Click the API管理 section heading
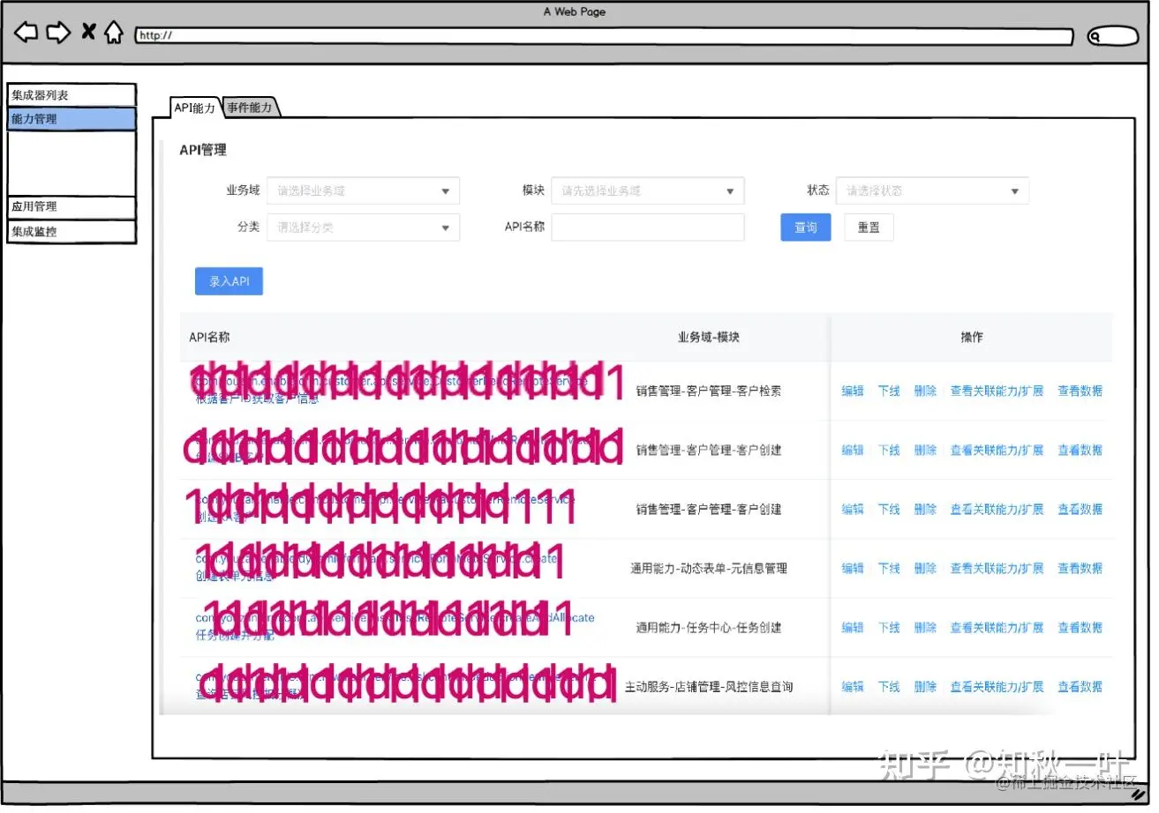This screenshot has height=813, width=1159. [203, 151]
